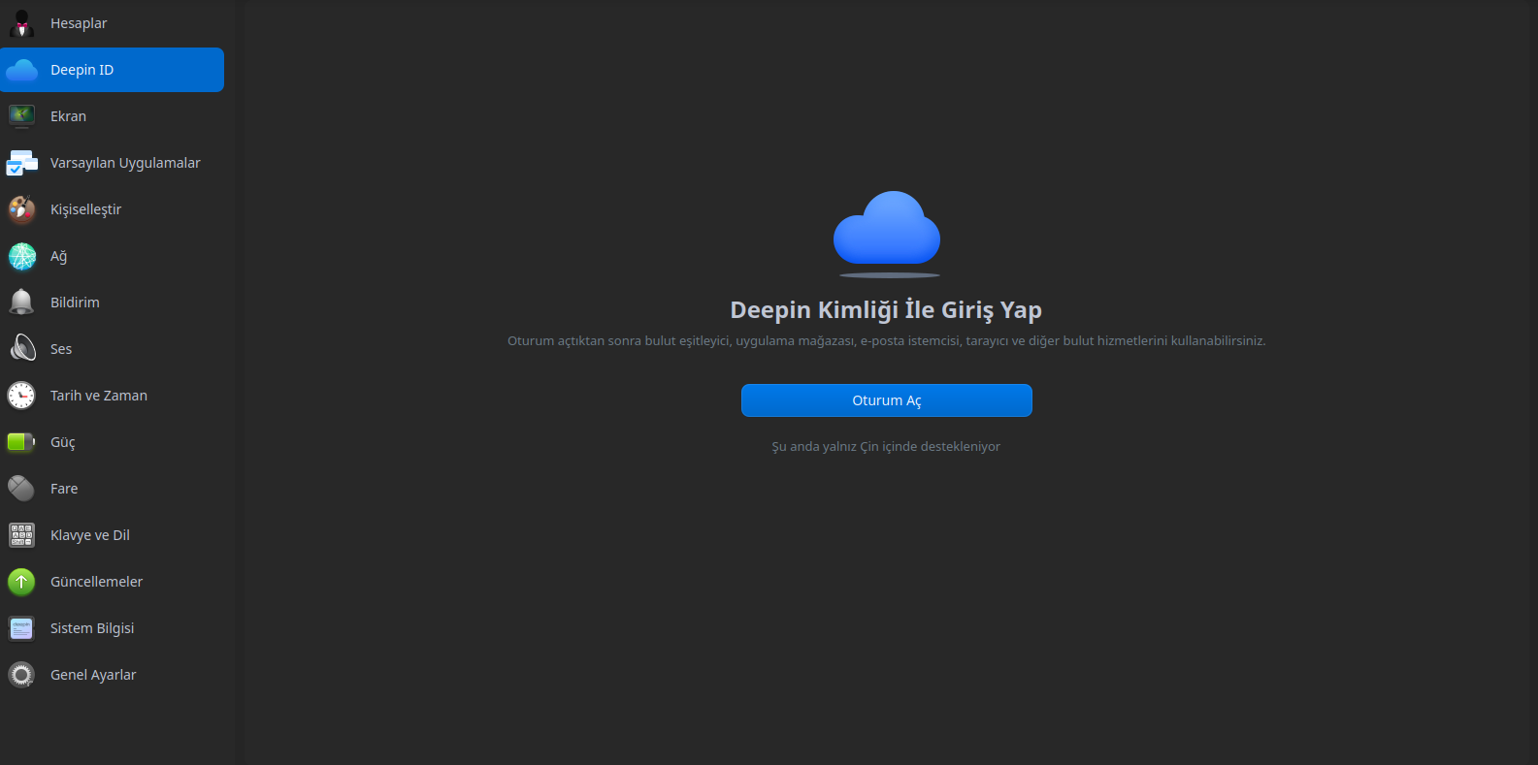The height and width of the screenshot is (765, 1538).
Task: Select Güç power settings
Action: coord(113,442)
